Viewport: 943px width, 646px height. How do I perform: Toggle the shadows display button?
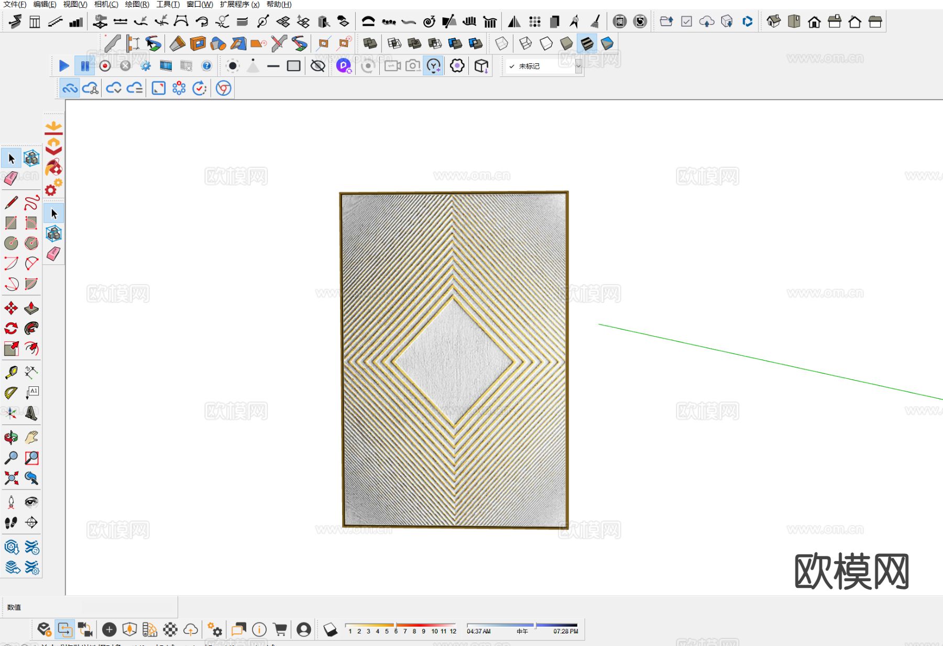point(330,629)
